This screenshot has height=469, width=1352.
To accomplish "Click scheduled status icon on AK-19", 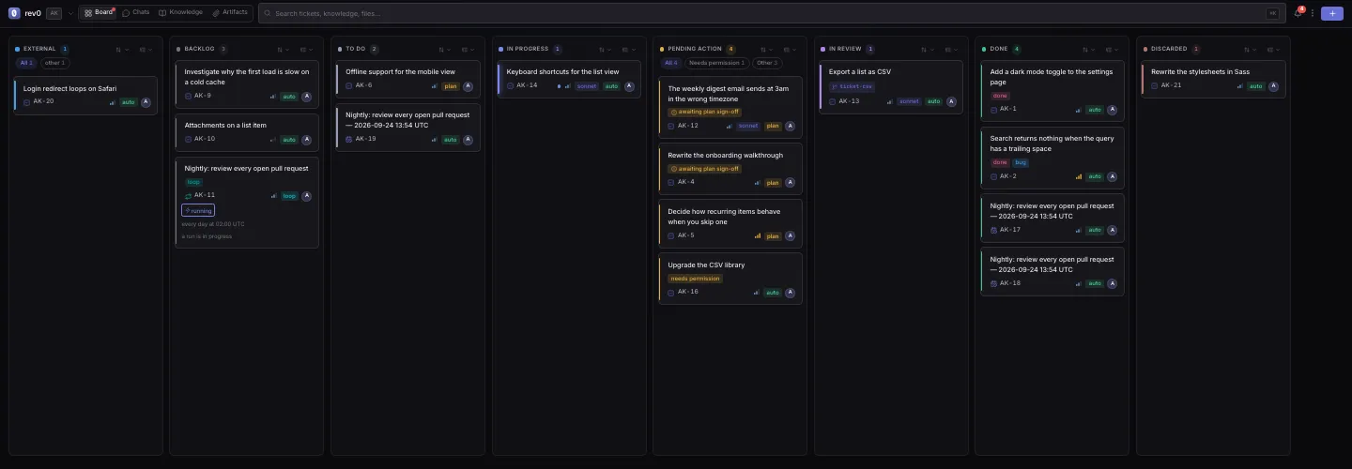I will pyautogui.click(x=349, y=139).
